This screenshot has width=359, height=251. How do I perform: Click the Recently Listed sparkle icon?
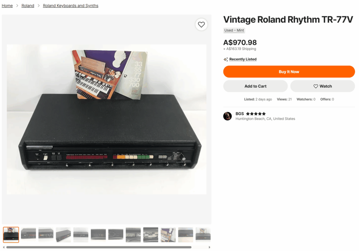click(225, 59)
